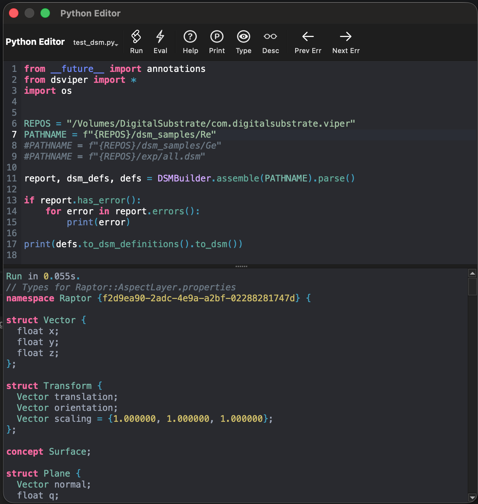This screenshot has height=504, width=478.
Task: Click the Python Editor title label
Action: tap(35, 42)
